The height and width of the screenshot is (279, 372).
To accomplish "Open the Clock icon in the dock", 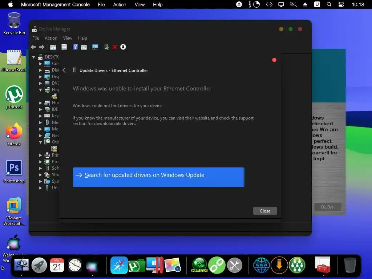I will (x=75, y=265).
